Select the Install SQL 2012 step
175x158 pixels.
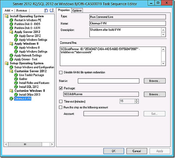pyautogui.click(x=29, y=87)
